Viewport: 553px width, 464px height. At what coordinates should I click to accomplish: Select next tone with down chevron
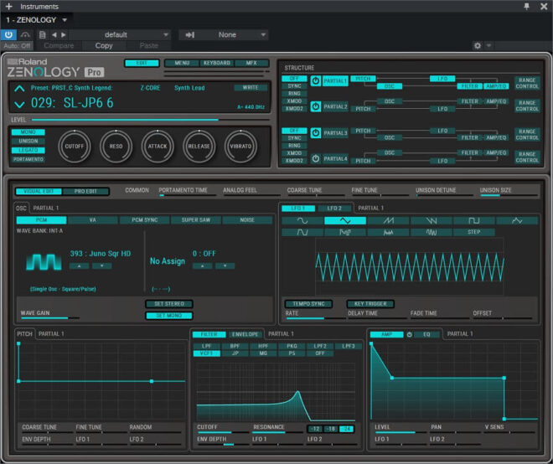click(x=19, y=104)
